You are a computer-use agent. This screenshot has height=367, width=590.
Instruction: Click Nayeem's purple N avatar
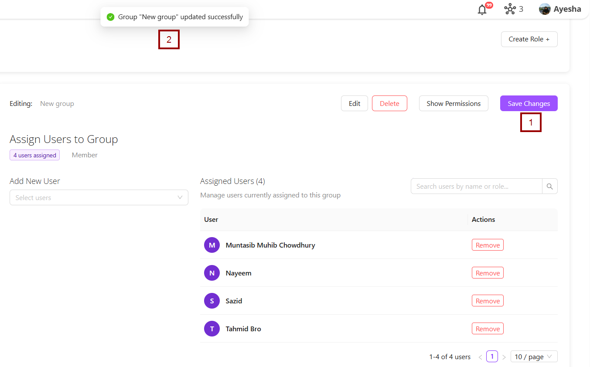(212, 273)
